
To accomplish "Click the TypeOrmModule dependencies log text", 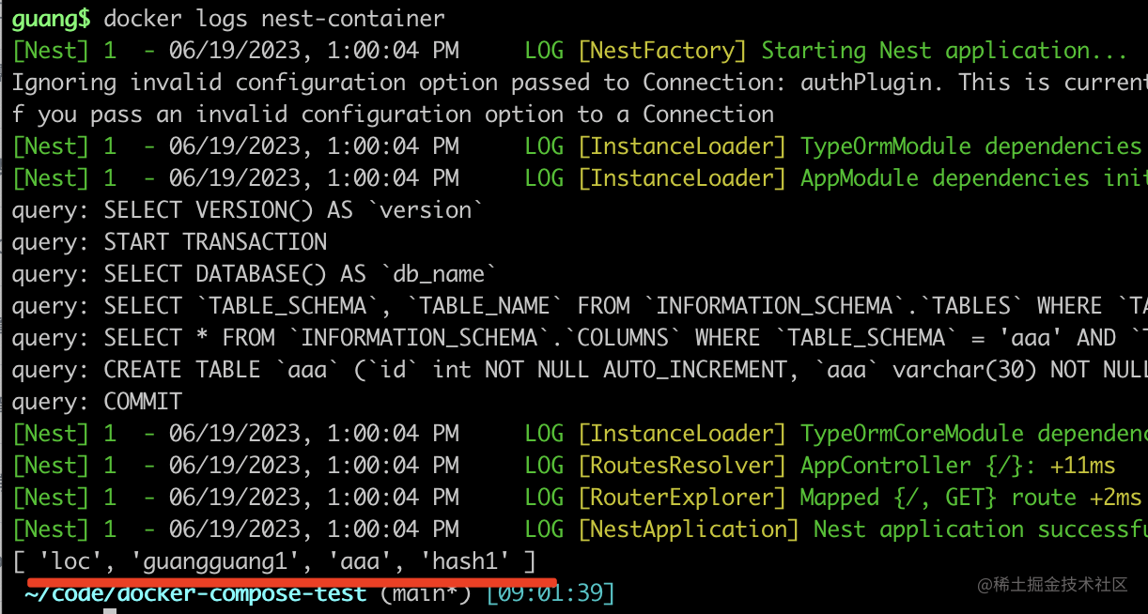I will point(970,146).
